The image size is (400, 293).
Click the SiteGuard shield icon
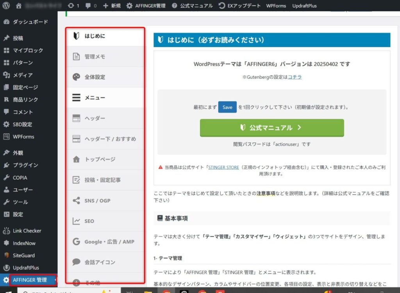[7, 255]
